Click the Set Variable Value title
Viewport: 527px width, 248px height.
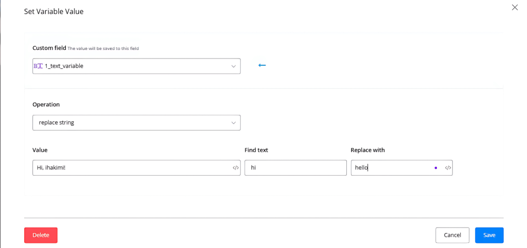(x=54, y=11)
